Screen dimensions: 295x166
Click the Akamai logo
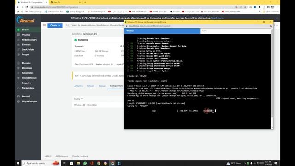tap(25, 20)
